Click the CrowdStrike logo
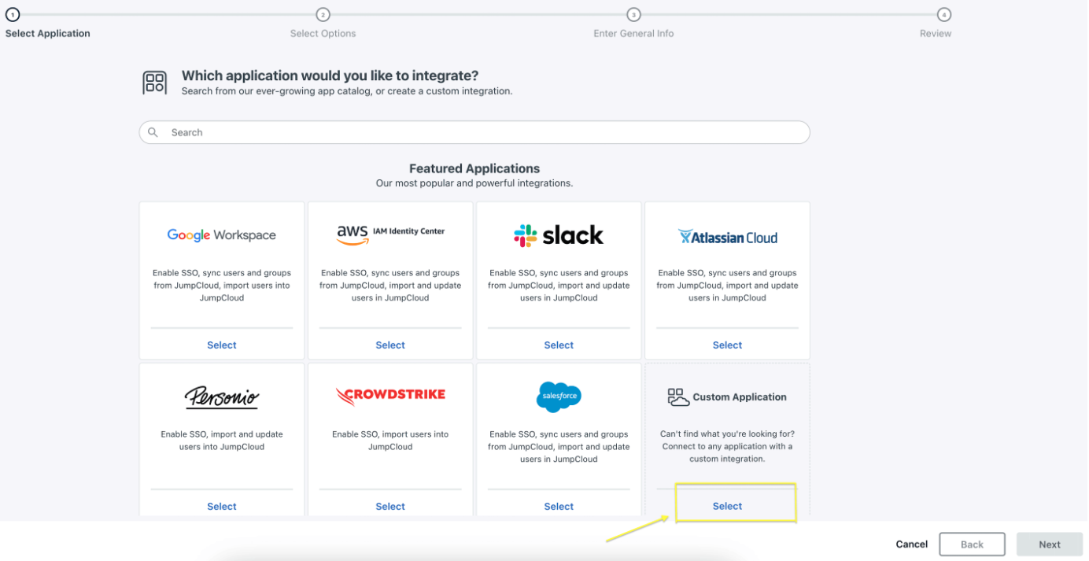This screenshot has width=1089, height=561. tap(390, 396)
